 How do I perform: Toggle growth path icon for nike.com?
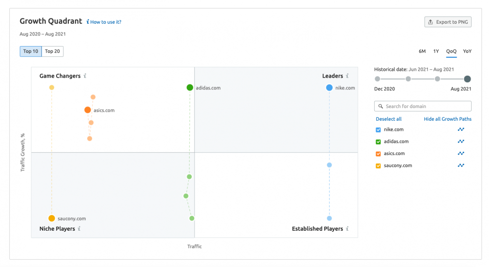(460, 129)
